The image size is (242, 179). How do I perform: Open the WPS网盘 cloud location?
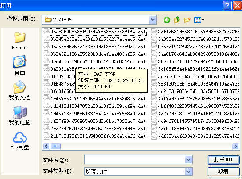[19, 140]
